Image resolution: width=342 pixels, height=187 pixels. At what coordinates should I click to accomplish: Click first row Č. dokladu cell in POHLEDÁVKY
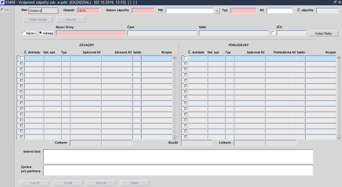(x=198, y=58)
